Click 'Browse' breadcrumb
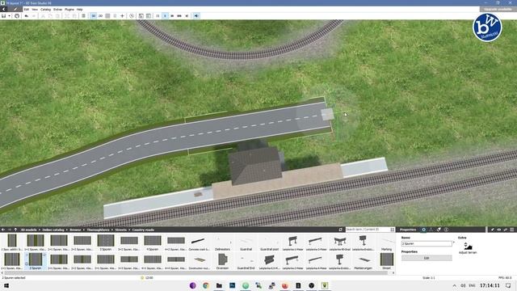Viewport: 517px width, 291px height. pos(75,230)
